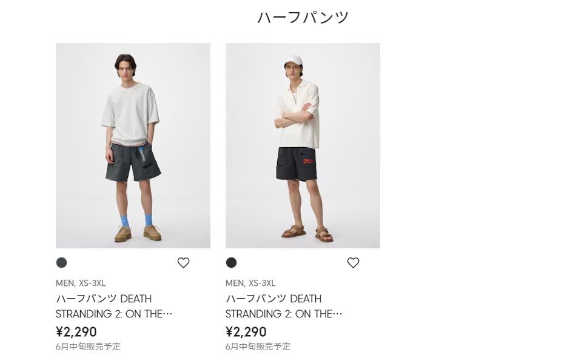
Task: Click the white cap on second model
Action: pos(294,60)
